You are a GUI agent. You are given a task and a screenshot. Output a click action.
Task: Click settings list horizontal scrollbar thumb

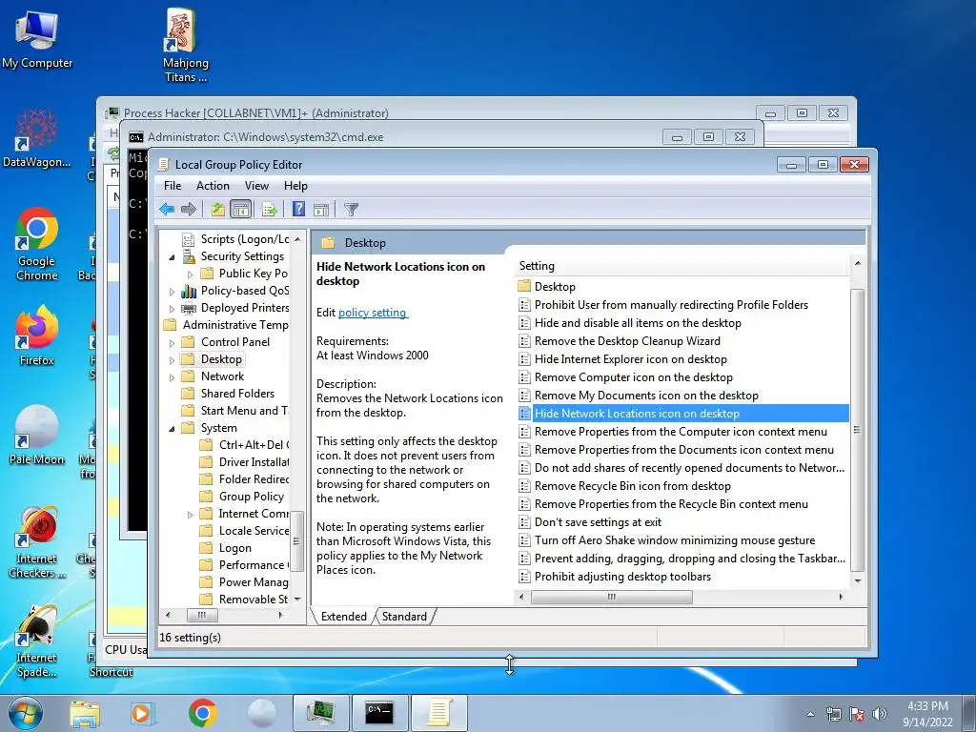612,597
